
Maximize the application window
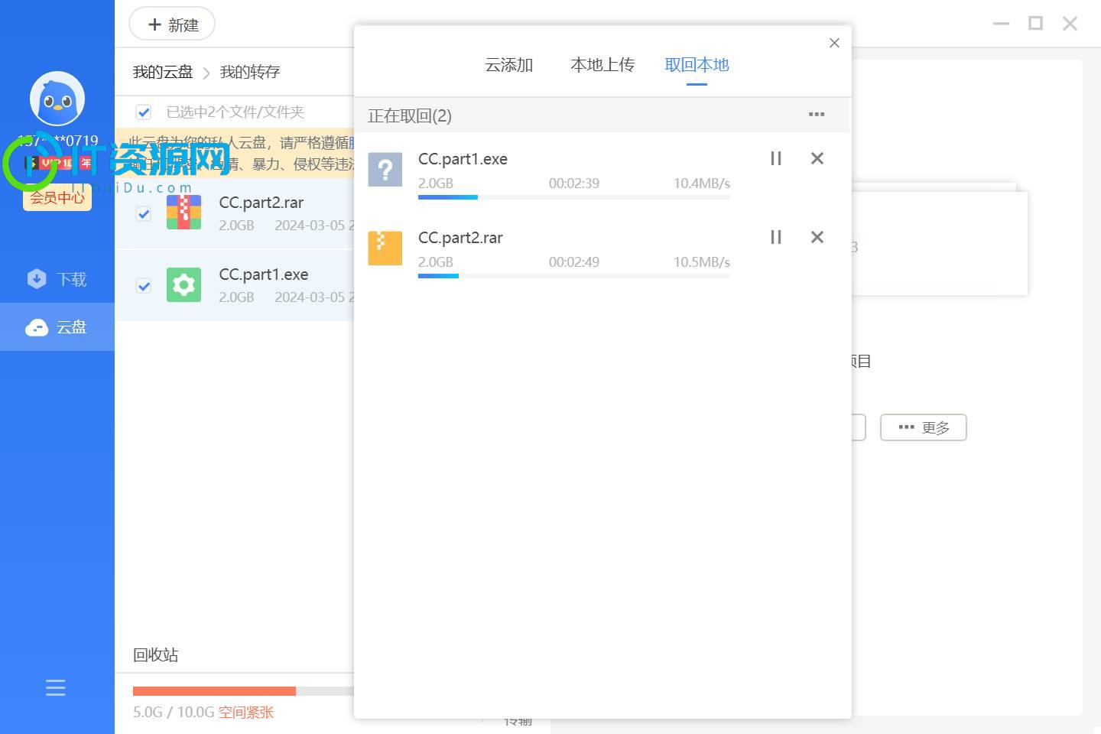coord(1035,24)
